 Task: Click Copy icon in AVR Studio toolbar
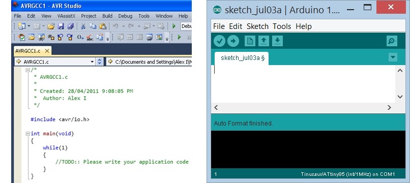[x=93, y=26]
